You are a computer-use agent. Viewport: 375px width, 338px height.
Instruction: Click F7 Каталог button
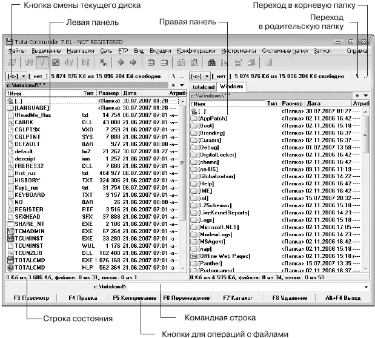pyautogui.click(x=237, y=298)
